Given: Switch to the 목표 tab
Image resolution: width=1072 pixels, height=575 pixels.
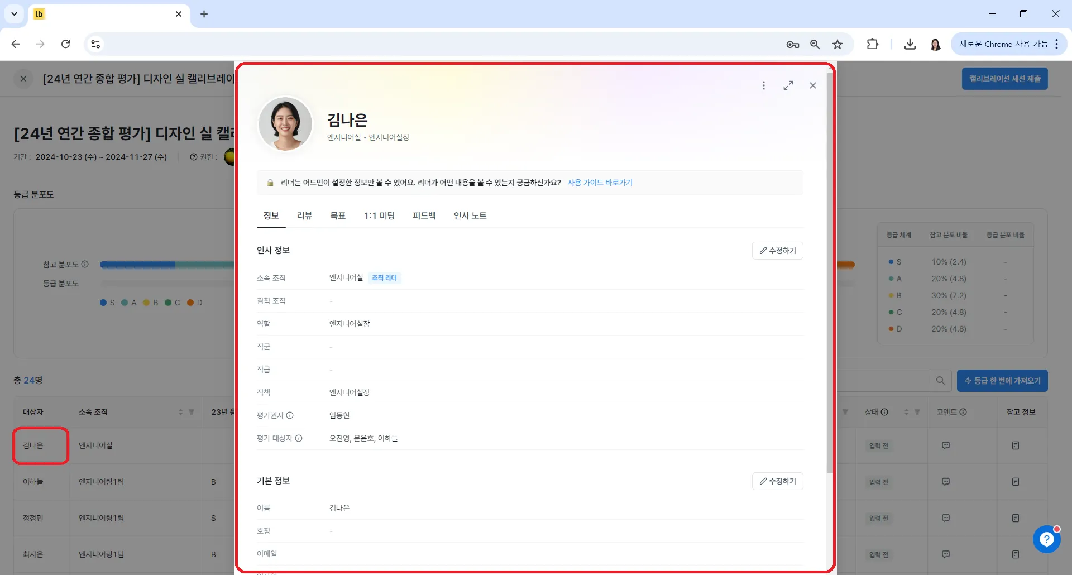Looking at the screenshot, I should tap(338, 215).
